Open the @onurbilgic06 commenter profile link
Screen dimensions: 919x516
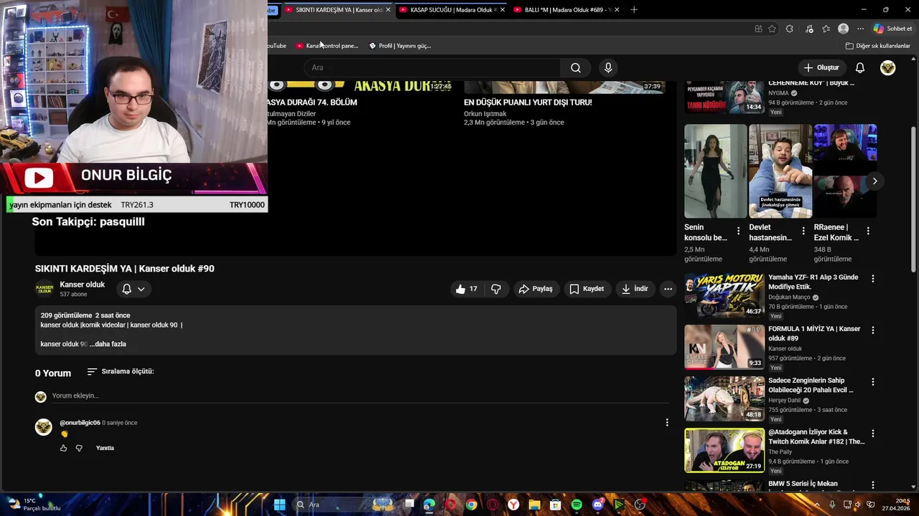coord(80,423)
